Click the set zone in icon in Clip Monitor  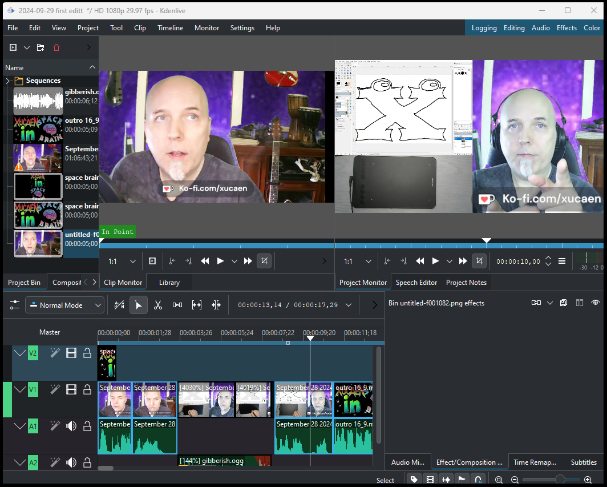coord(172,261)
